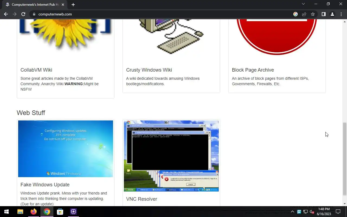Open the Windows Start menu
347x217 pixels.
coord(7,212)
